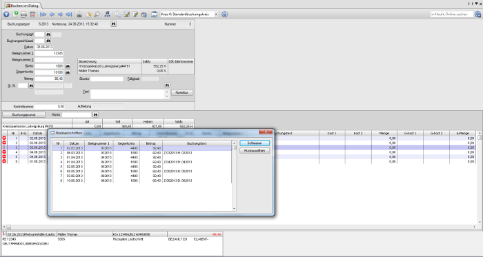This screenshot has width=483, height=257.
Task: Click the calendar ABC icon in toolbar
Action: [154, 14]
